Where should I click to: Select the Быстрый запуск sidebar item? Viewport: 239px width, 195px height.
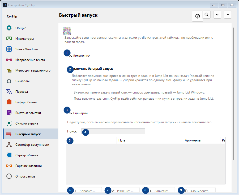click(30, 134)
